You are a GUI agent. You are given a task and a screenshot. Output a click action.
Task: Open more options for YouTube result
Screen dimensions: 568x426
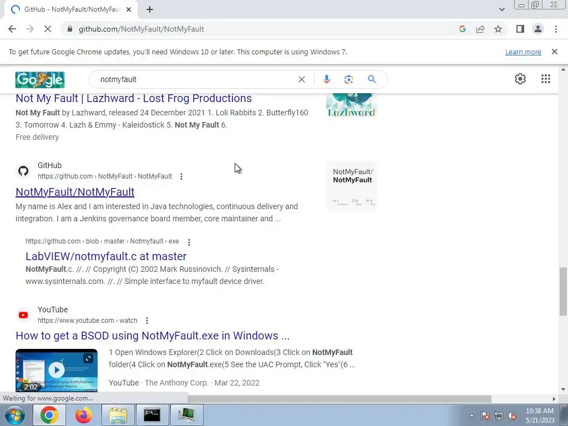tap(146, 321)
